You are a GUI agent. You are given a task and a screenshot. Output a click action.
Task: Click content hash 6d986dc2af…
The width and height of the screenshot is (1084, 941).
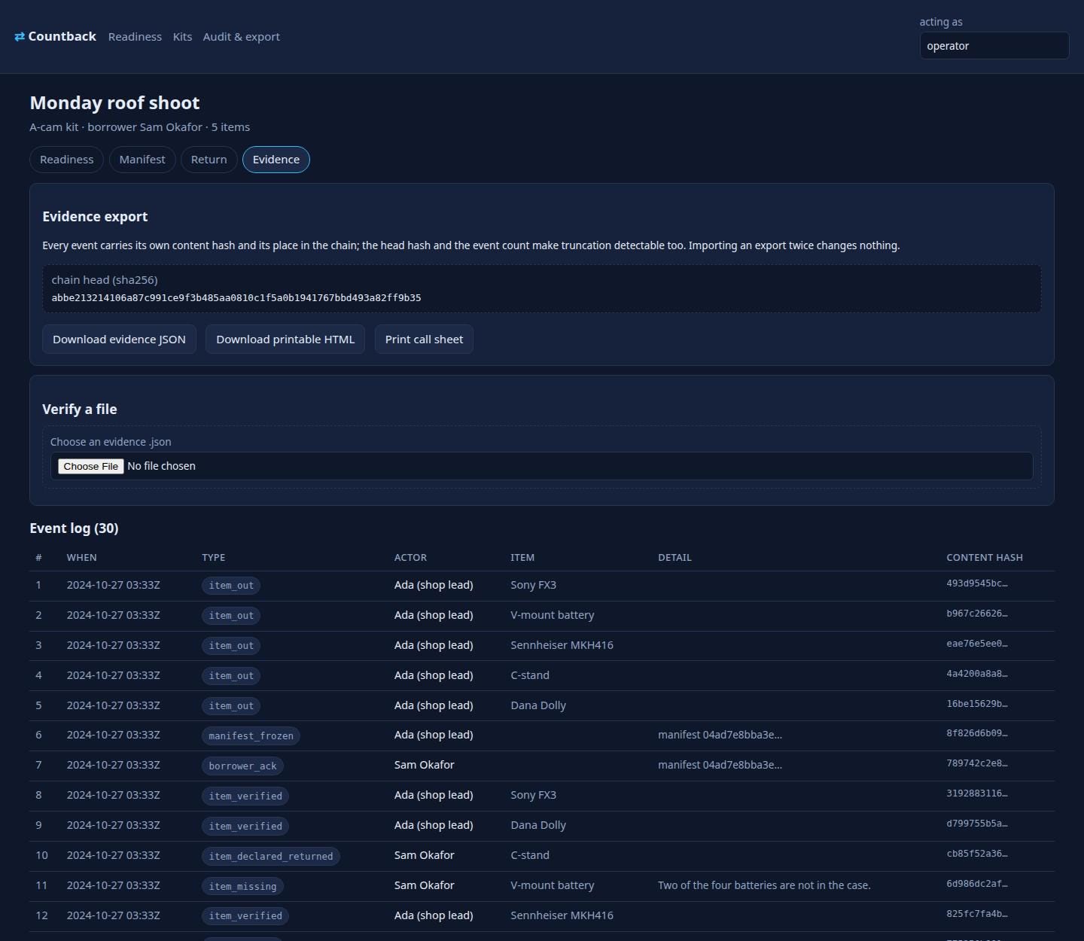[976, 884]
